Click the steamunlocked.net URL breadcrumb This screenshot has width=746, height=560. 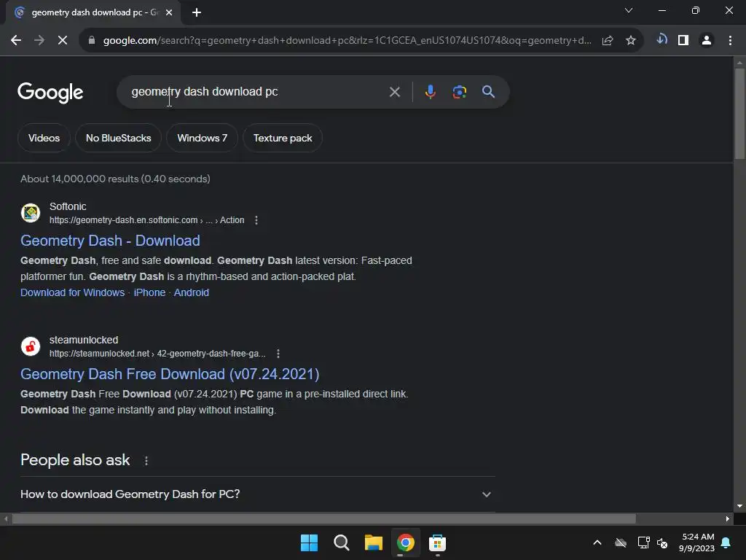157,354
